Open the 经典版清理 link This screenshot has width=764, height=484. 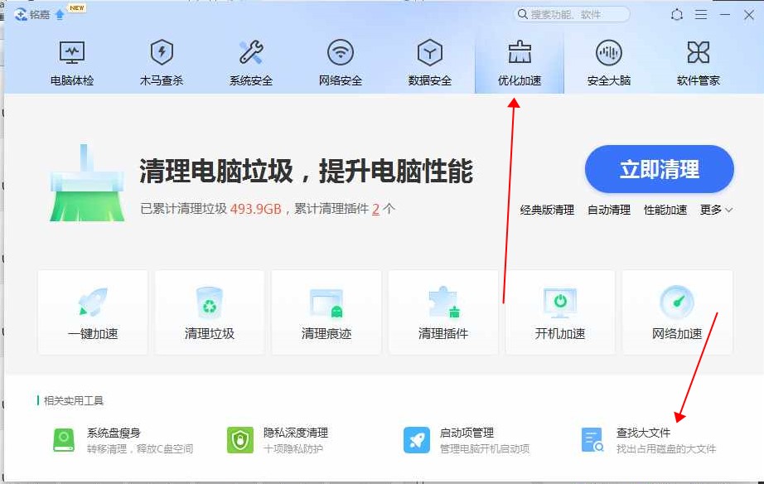(547, 210)
